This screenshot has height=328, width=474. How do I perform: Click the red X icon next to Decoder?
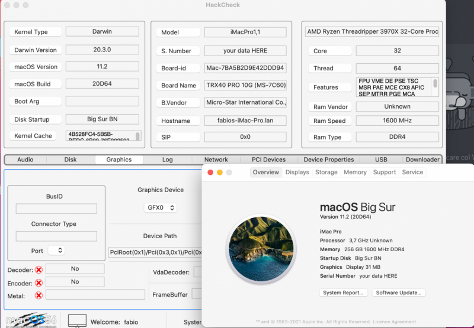(39, 269)
